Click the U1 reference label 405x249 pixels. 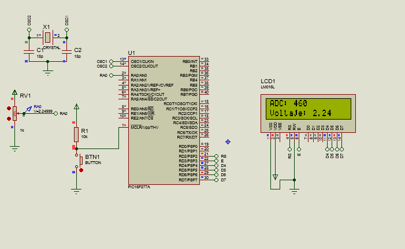point(132,53)
